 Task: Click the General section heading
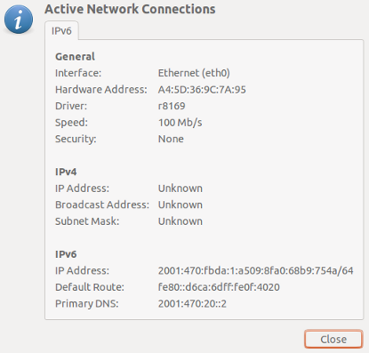tap(75, 57)
